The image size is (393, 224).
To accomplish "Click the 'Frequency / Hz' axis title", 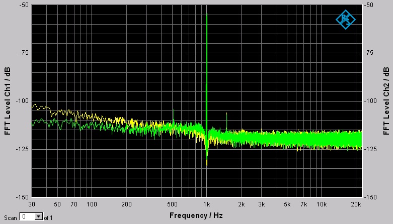I will point(197,215).
